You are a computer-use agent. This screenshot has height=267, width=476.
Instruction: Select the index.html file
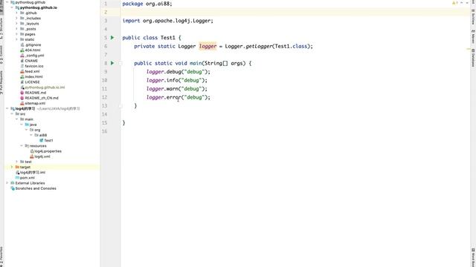(x=33, y=76)
